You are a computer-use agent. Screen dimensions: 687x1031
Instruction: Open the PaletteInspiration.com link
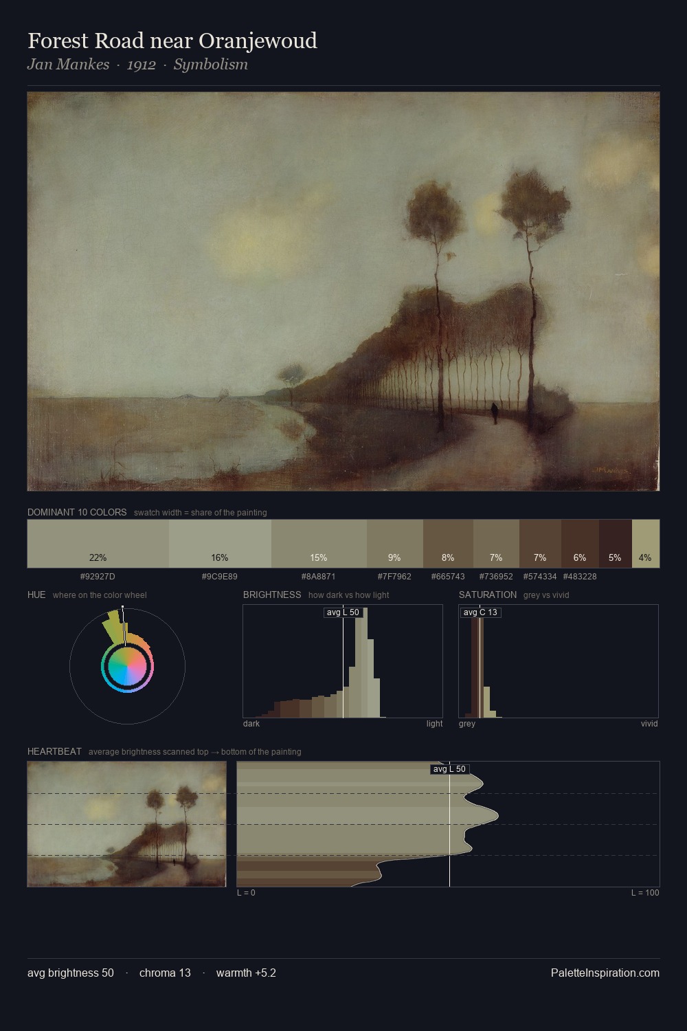[x=605, y=973]
